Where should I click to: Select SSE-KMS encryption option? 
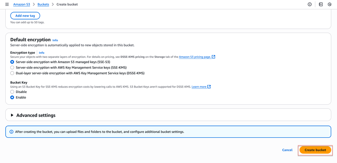[12, 68]
